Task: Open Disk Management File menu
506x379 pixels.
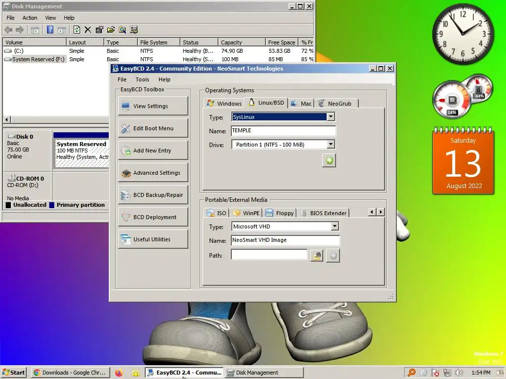Action: (11, 18)
